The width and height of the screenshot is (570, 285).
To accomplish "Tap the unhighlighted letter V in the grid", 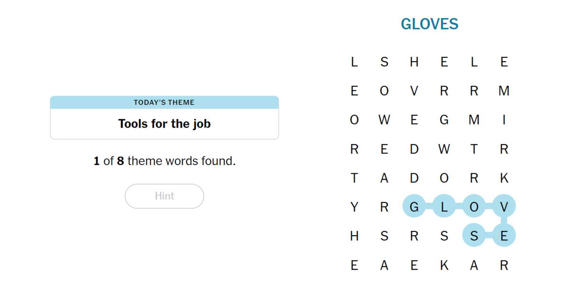I will pos(414,91).
